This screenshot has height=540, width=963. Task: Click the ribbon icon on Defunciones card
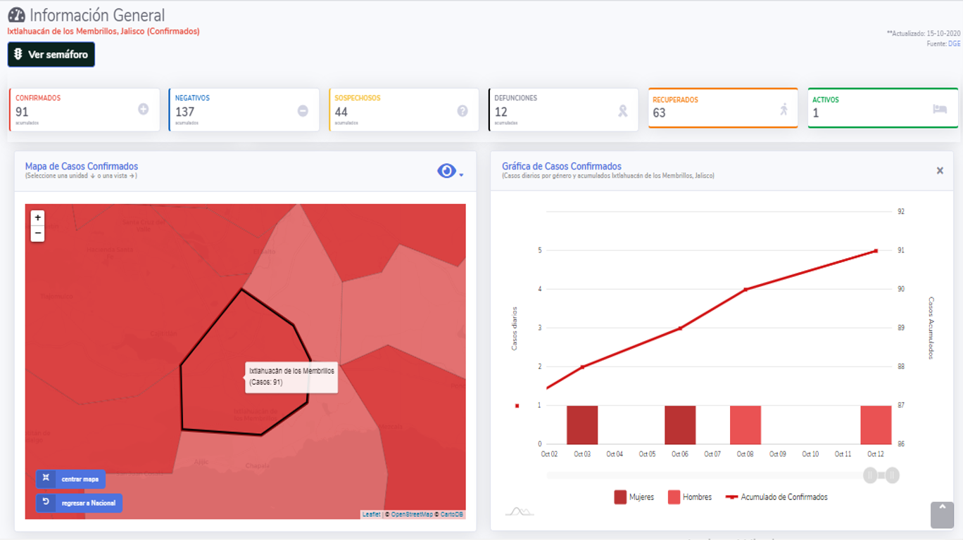point(622,110)
